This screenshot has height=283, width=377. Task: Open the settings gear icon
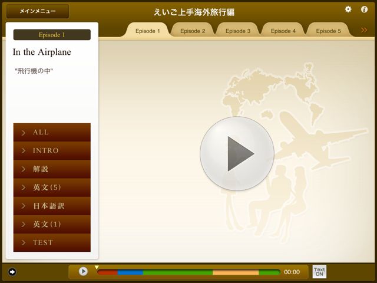coord(348,9)
